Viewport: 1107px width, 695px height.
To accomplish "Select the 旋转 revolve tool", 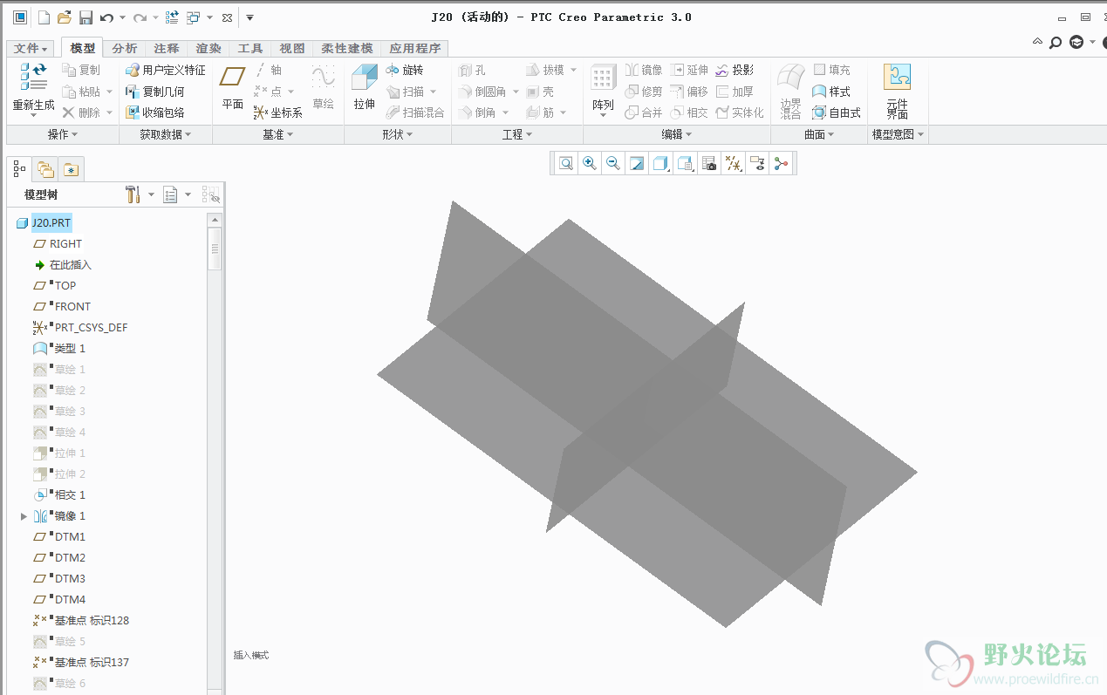I will pyautogui.click(x=405, y=70).
